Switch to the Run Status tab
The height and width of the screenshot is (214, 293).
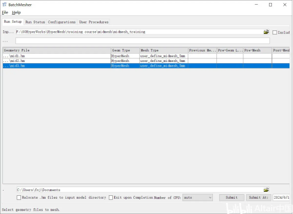point(35,22)
